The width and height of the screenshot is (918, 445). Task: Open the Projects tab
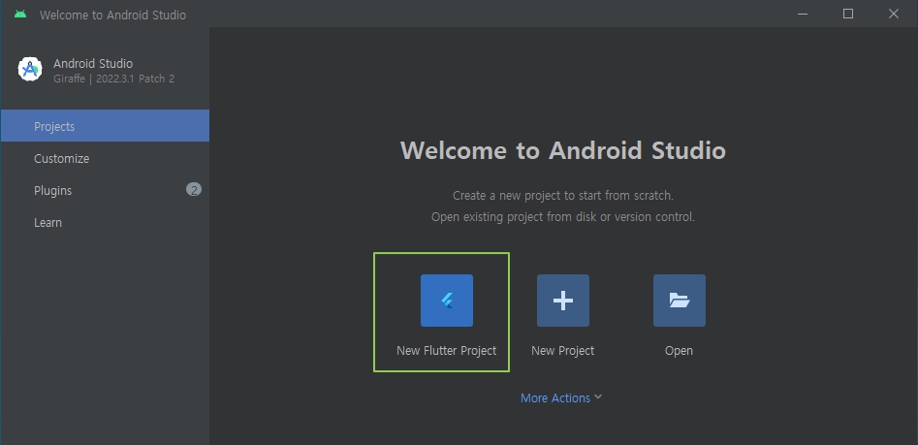click(x=105, y=126)
